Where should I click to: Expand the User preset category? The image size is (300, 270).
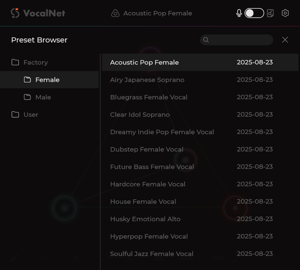(30, 114)
